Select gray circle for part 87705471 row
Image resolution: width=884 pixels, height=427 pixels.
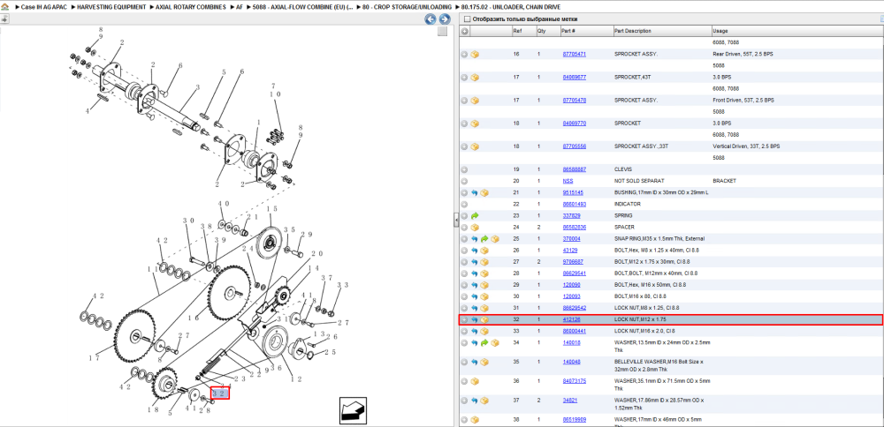tap(465, 55)
